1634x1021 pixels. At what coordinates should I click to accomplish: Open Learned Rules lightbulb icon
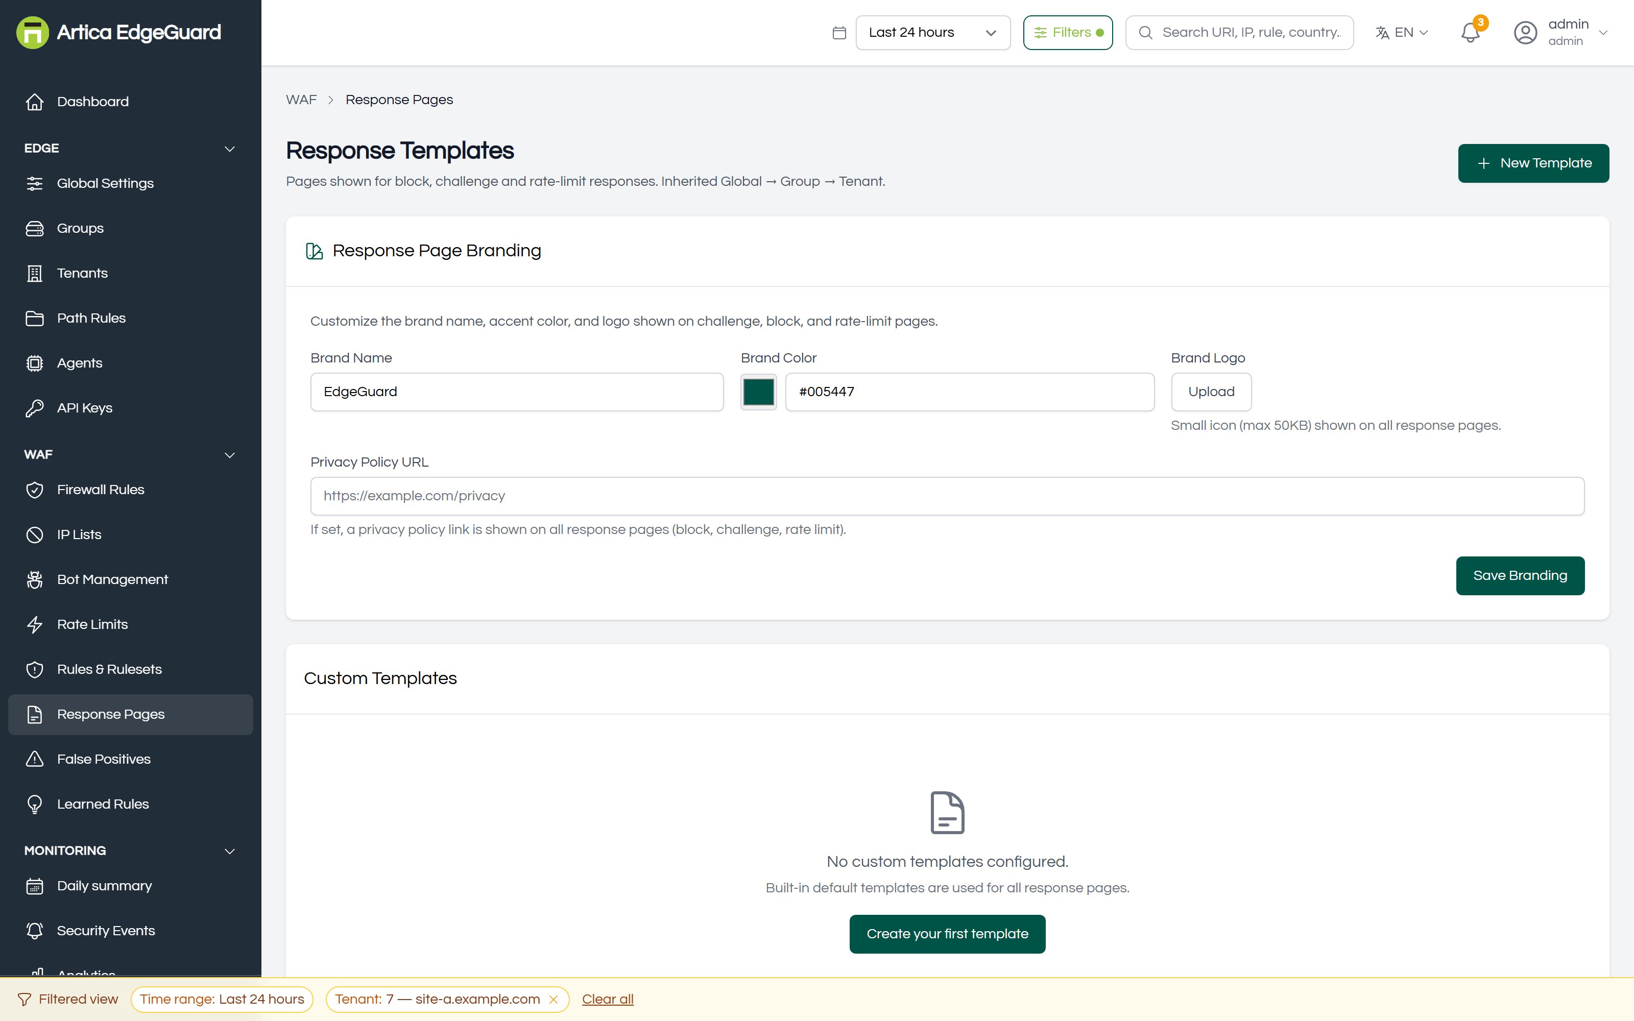[x=34, y=804]
